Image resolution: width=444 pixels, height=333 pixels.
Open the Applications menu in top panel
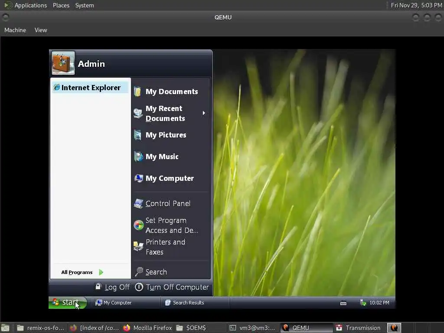(31, 5)
